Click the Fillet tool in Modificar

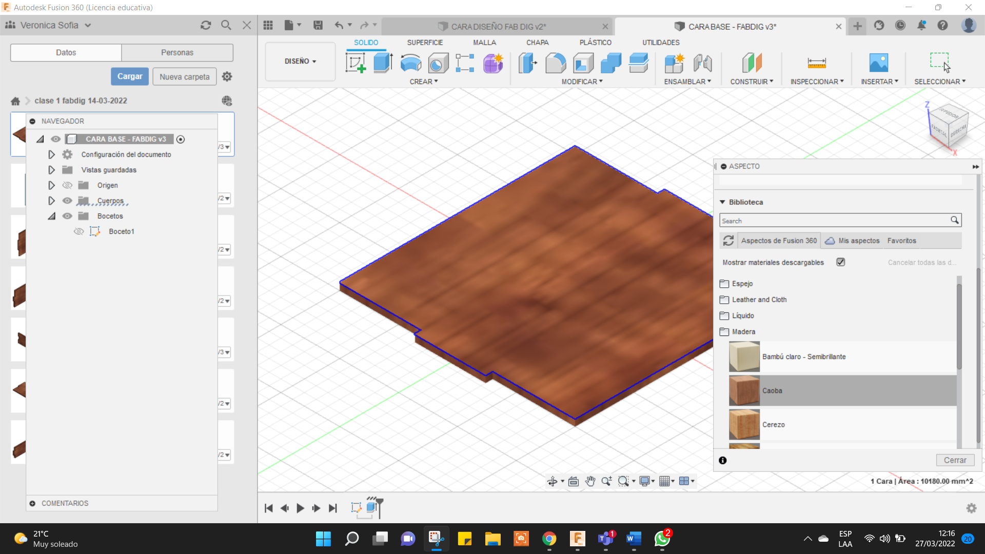click(x=556, y=63)
